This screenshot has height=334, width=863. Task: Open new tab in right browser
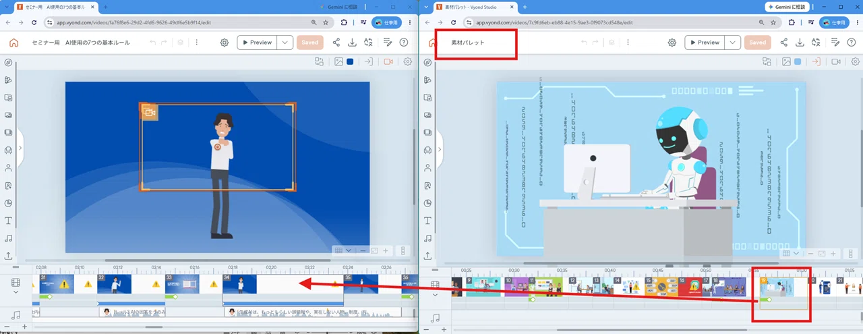click(x=525, y=7)
